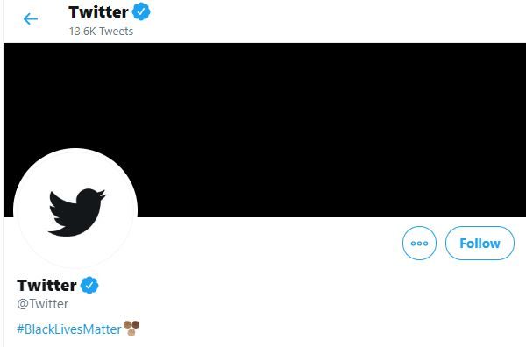
Task: Click the raised fists emoji after hashtag
Action: [131, 329]
